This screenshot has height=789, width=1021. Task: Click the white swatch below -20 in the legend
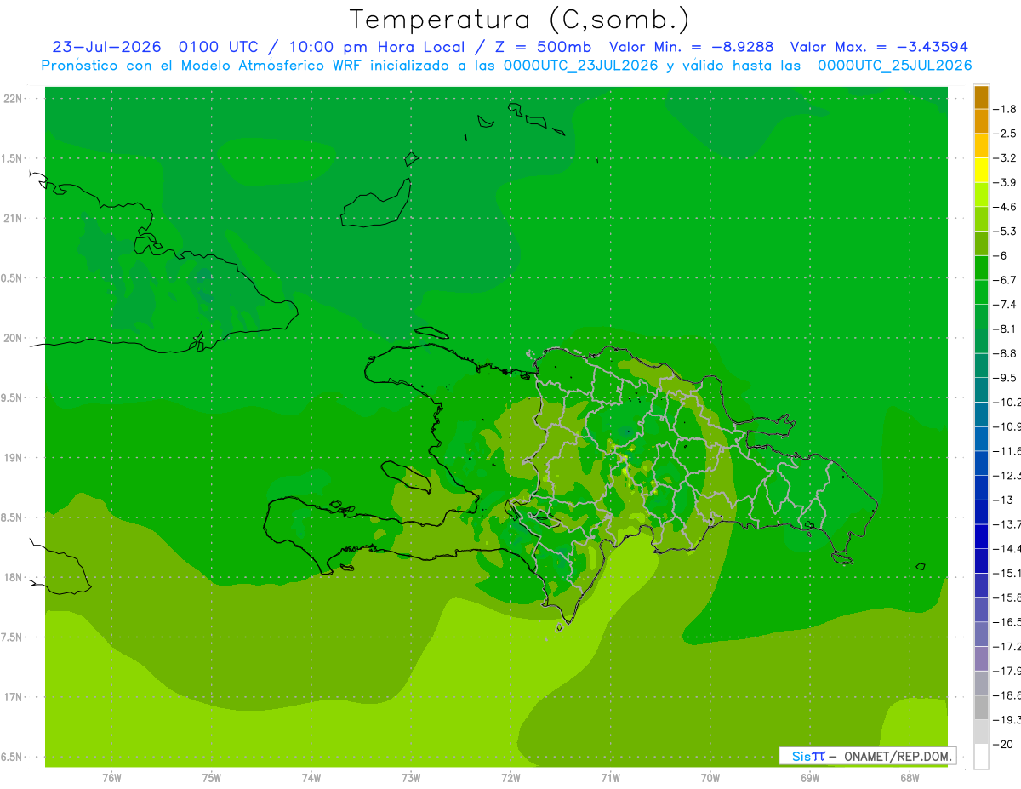[981, 756]
